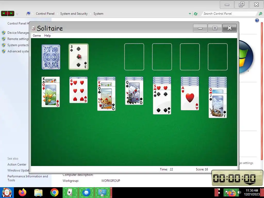The width and height of the screenshot is (264, 198).
Task: Go forward in Control Panel window
Action: tap(11, 13)
